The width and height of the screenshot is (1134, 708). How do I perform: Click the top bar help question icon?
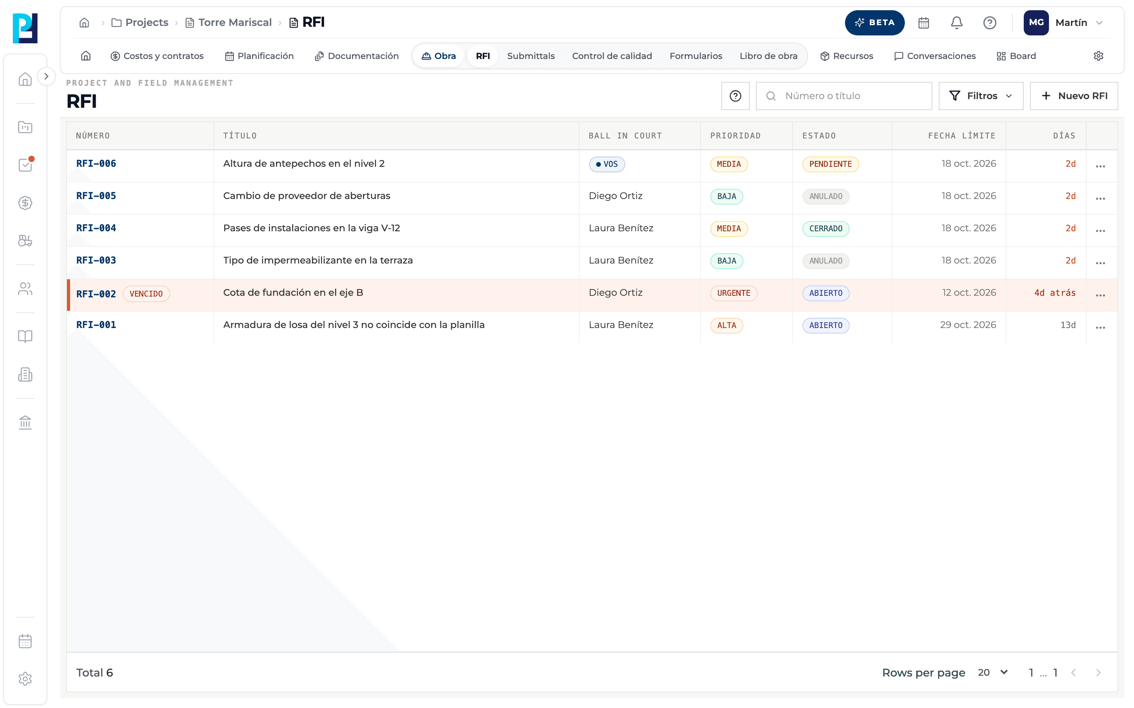point(989,22)
